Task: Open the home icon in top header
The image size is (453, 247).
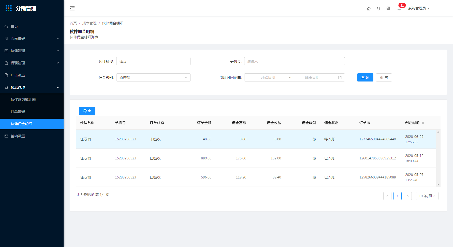Action: point(369,9)
